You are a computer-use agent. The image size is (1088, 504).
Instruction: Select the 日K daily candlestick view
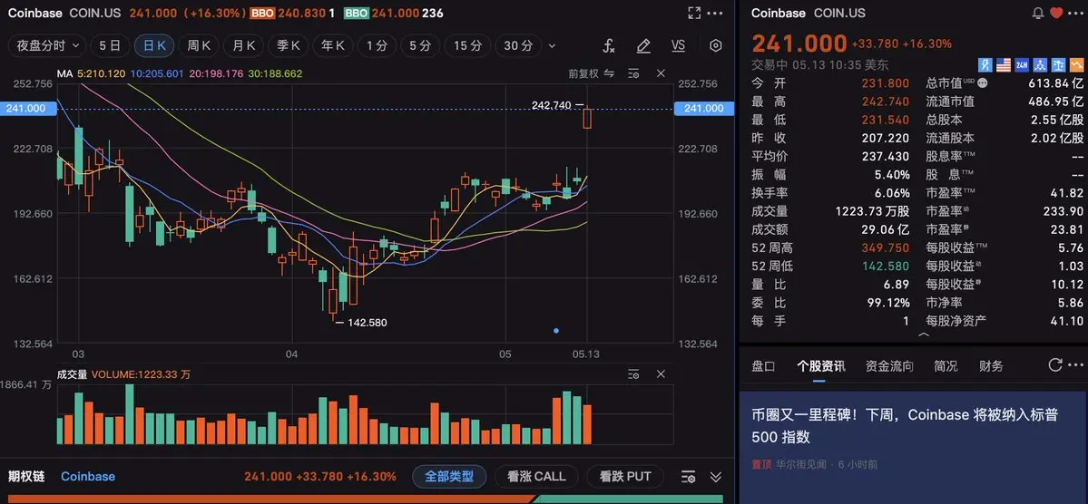154,45
